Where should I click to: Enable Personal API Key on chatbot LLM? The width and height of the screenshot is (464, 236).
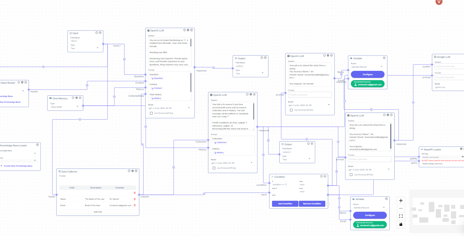point(151,113)
